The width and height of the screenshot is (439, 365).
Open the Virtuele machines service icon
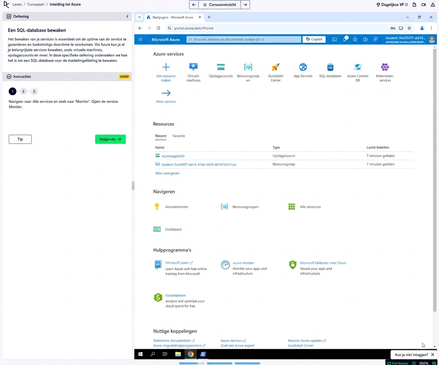coord(193,67)
